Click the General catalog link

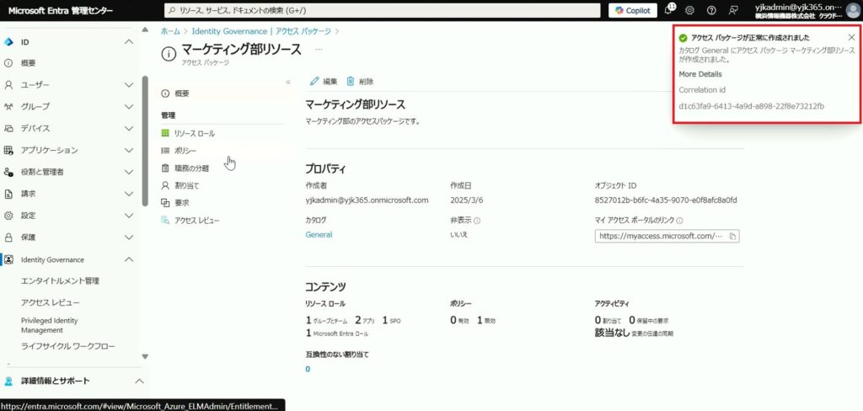(x=319, y=234)
